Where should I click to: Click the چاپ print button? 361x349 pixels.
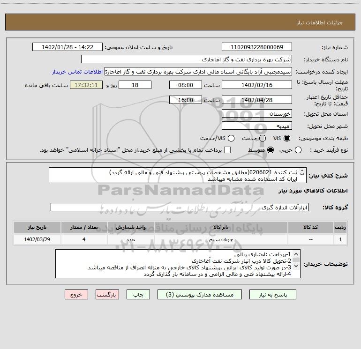(x=138, y=295)
